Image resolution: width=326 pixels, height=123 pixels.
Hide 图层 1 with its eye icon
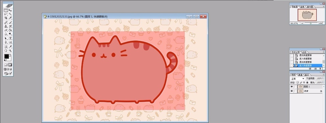292,87
